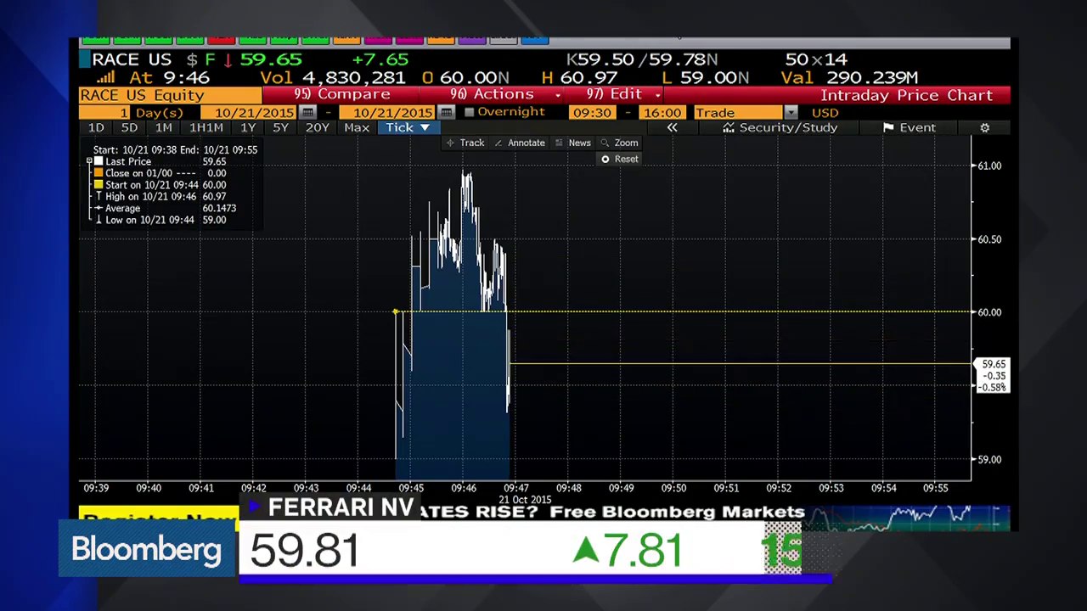Click the 59.65 last price axis label

point(994,364)
